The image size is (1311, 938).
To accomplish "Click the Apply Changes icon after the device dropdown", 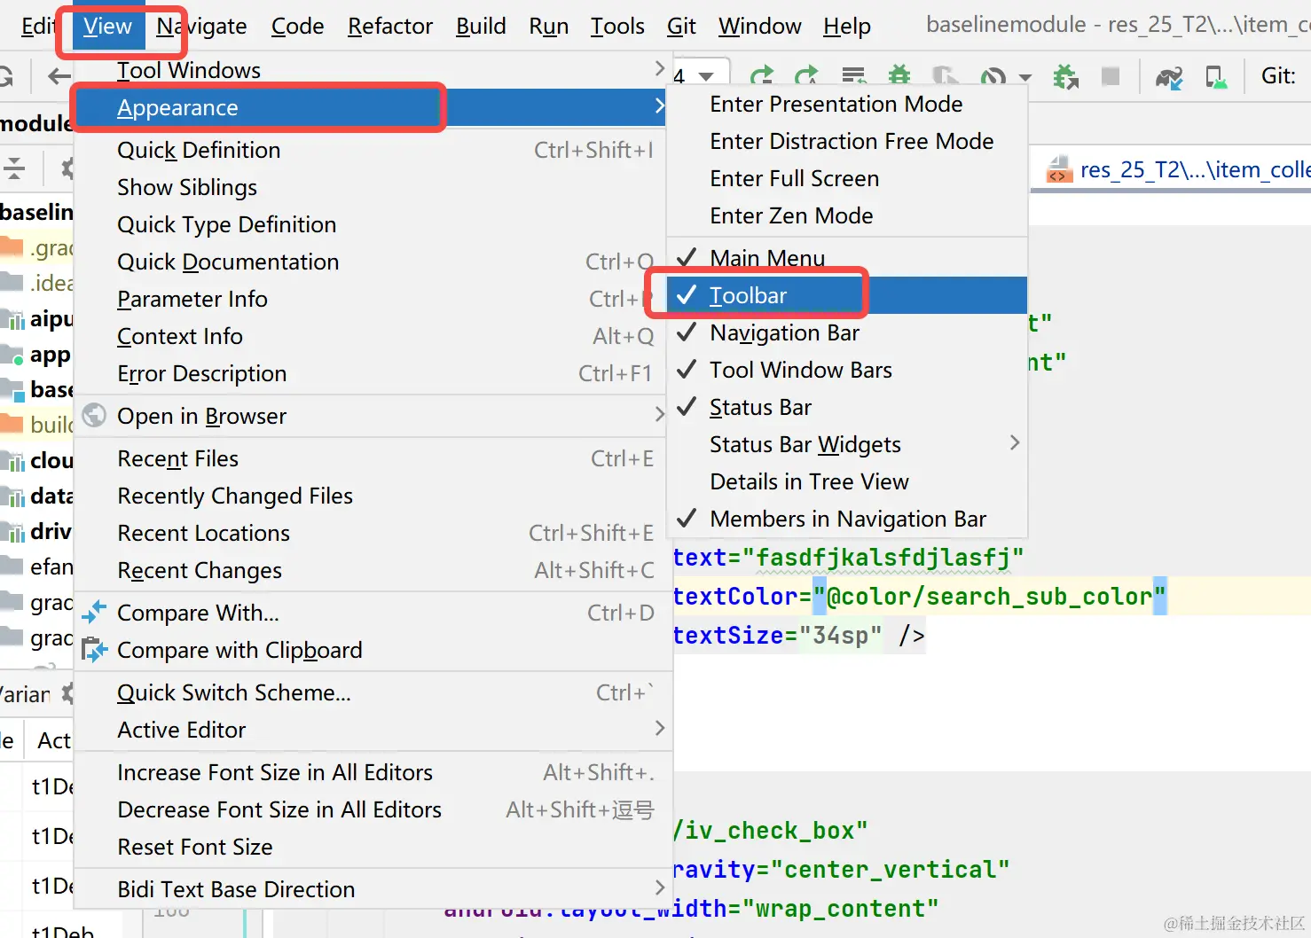I will pos(762,76).
